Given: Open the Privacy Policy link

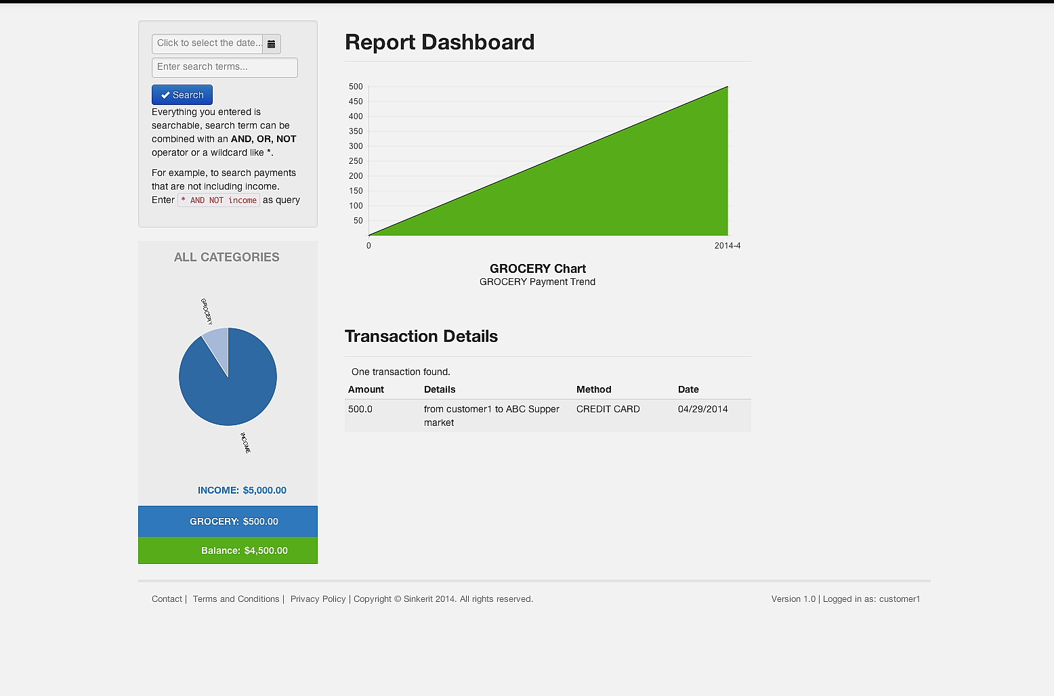Looking at the screenshot, I should [318, 599].
